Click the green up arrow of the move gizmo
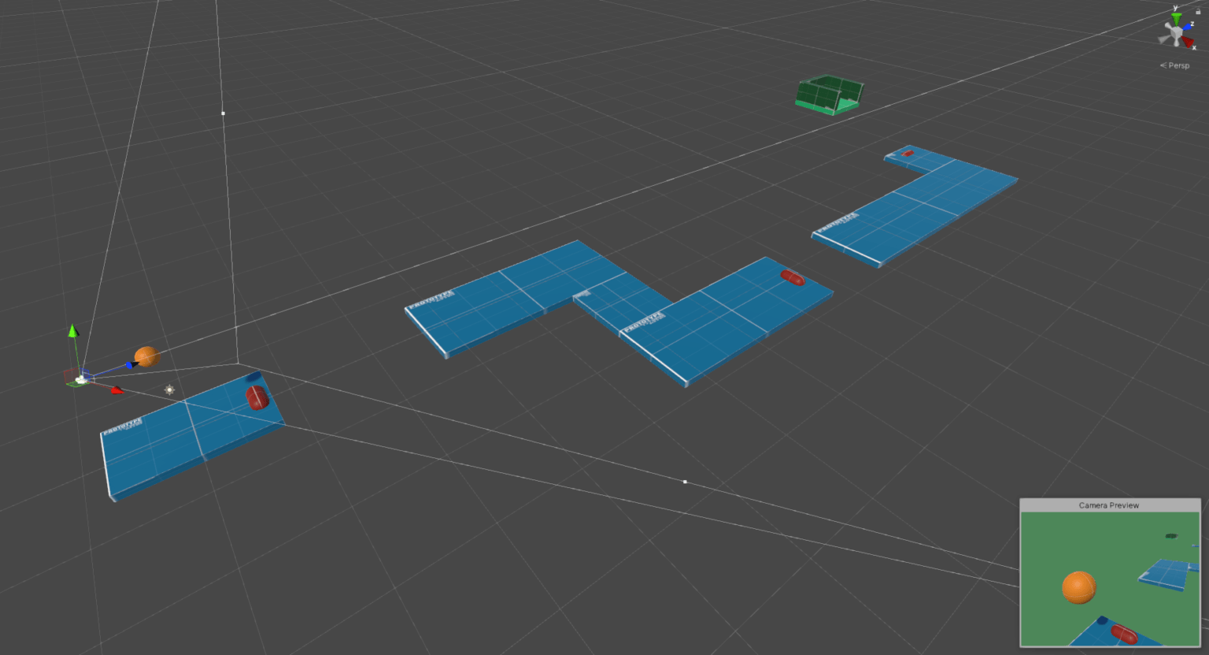The width and height of the screenshot is (1209, 655). [x=72, y=331]
